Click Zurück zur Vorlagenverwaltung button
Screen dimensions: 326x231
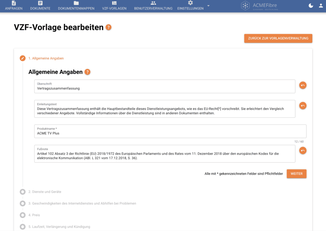pos(278,38)
